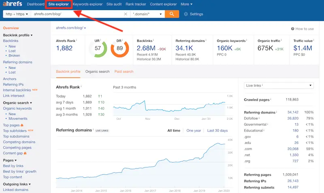Open Settings via the gear icon
Viewport: 324px width, 193px height.
pyautogui.click(x=186, y=14)
